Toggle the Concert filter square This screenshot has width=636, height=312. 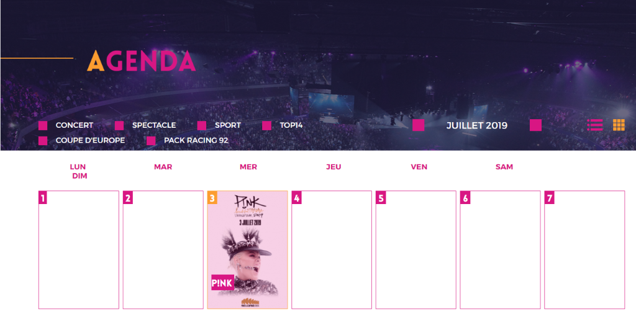click(x=43, y=125)
